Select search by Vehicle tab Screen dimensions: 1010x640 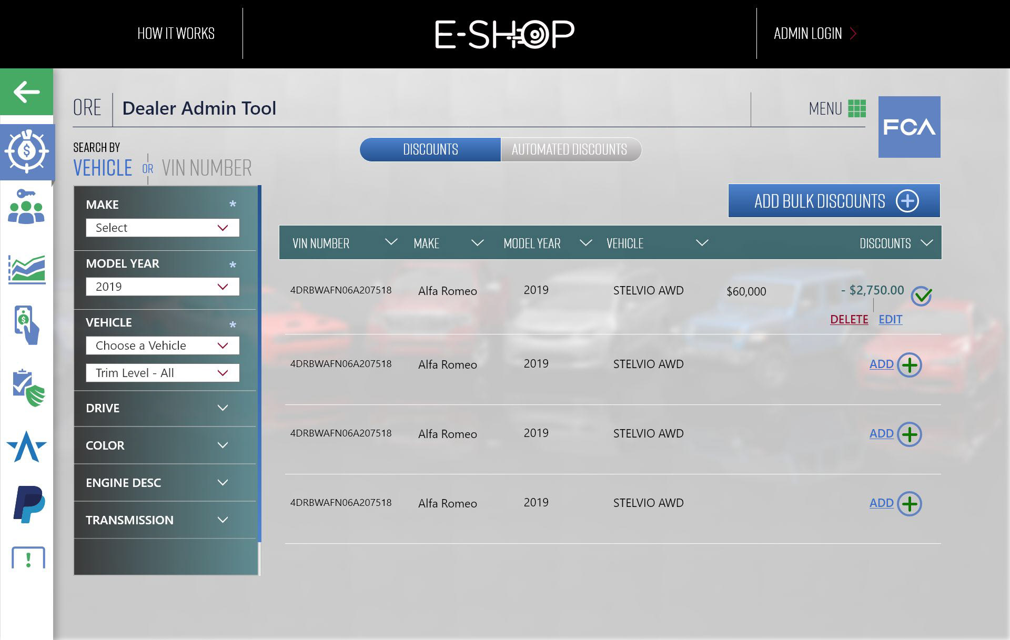[x=103, y=168]
